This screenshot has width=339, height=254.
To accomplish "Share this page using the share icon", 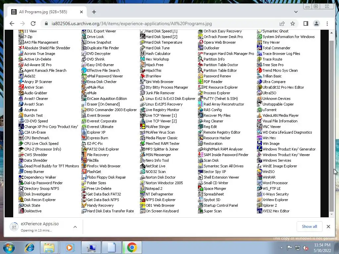I will pyautogui.click(x=282, y=23).
